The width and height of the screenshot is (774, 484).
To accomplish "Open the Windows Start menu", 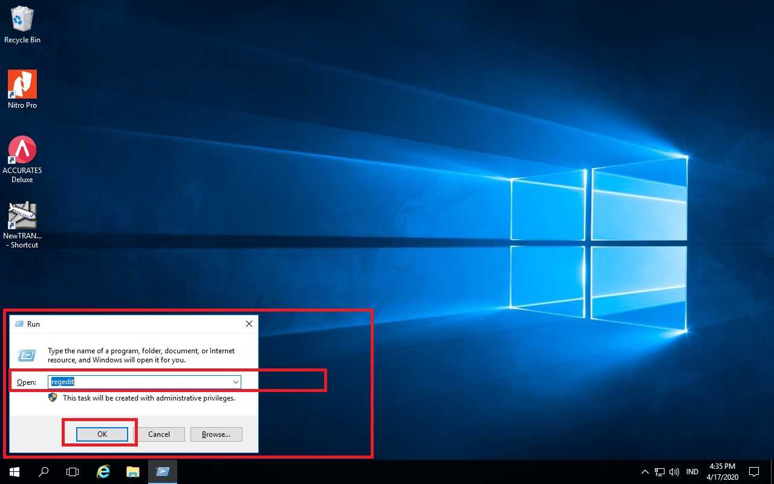I will (x=15, y=472).
